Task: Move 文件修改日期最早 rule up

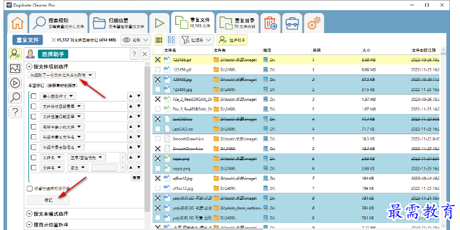Action: [131, 106]
